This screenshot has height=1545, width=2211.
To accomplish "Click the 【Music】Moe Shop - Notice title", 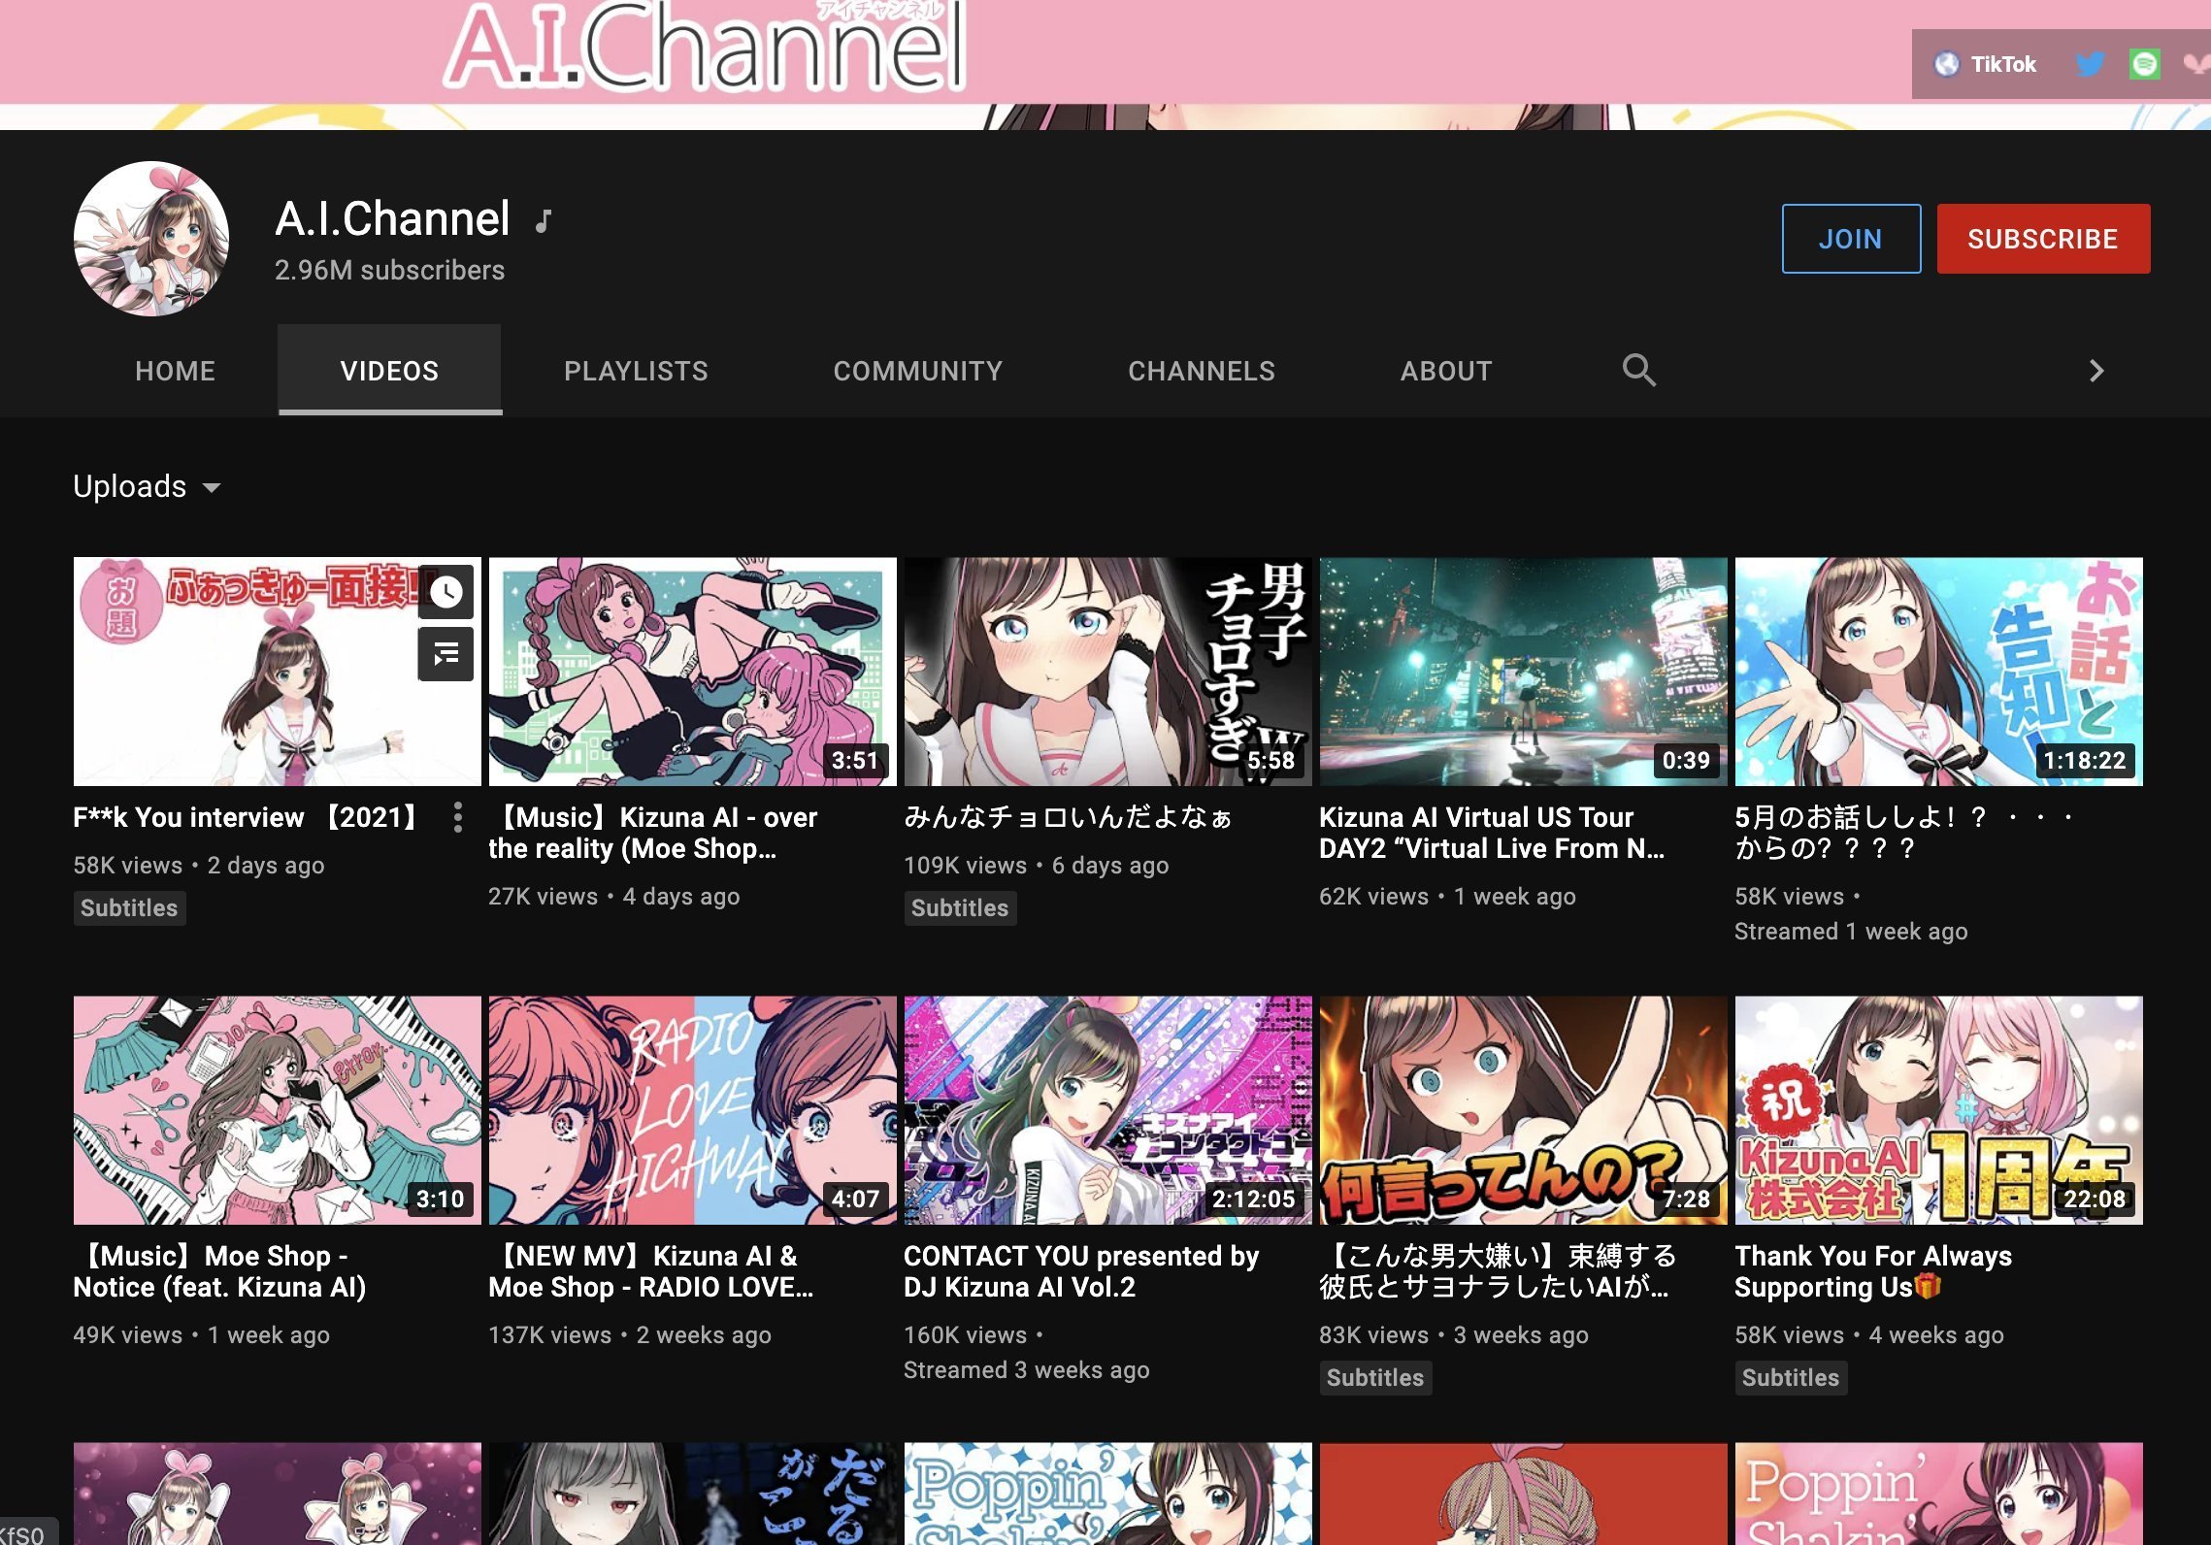I will (x=219, y=1272).
